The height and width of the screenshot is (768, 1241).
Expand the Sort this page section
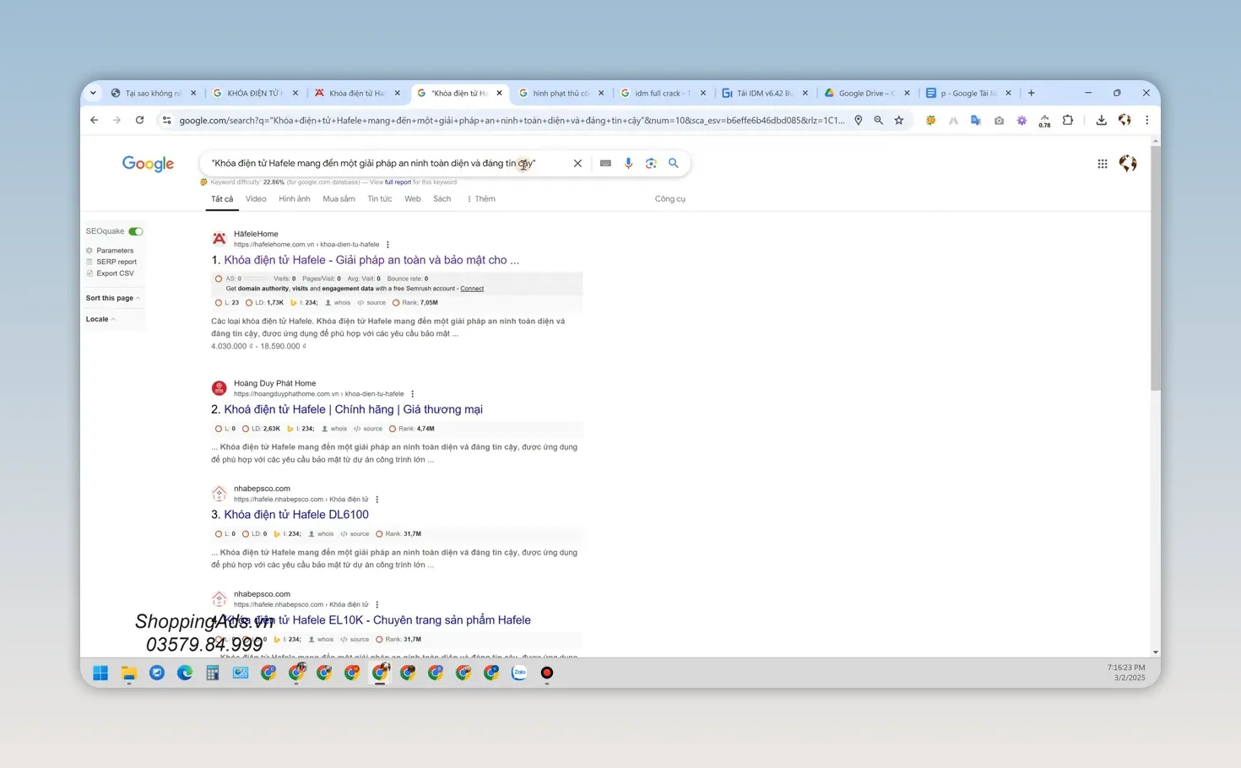click(x=112, y=298)
